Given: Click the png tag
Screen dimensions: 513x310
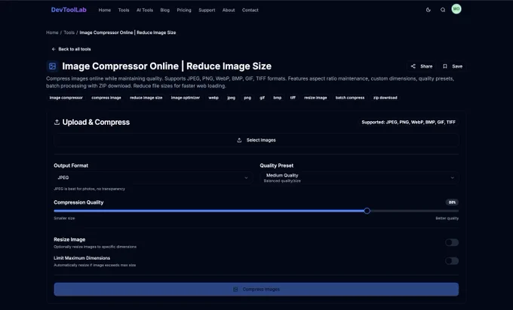Looking at the screenshot, I should [x=247, y=98].
